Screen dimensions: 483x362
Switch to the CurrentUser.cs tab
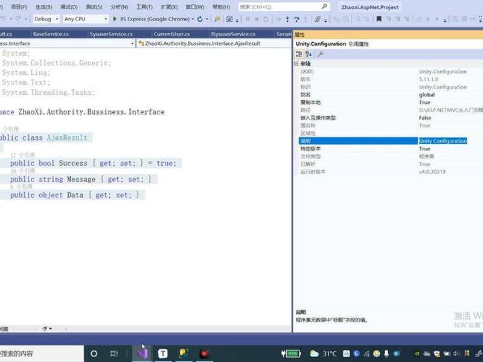click(172, 34)
